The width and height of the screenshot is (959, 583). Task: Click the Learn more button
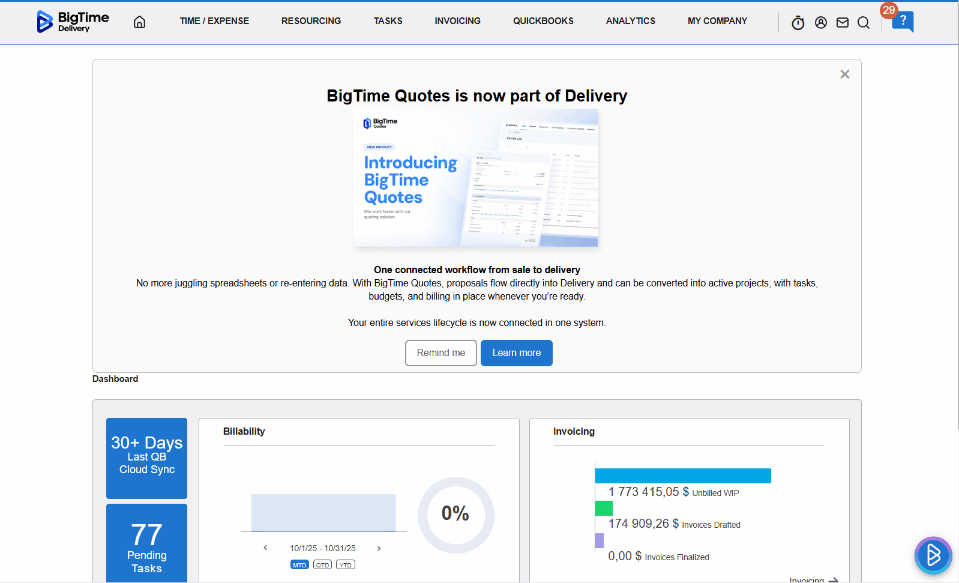(x=517, y=353)
